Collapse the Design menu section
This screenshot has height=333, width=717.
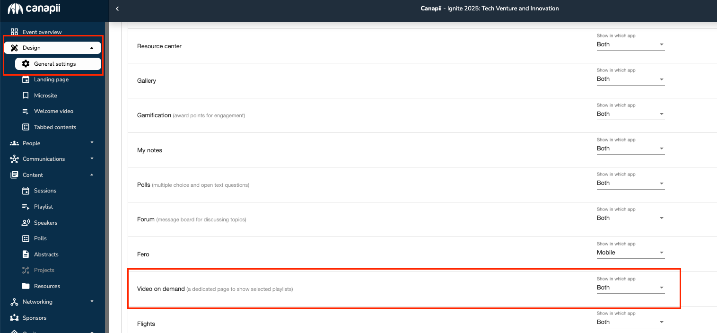92,48
